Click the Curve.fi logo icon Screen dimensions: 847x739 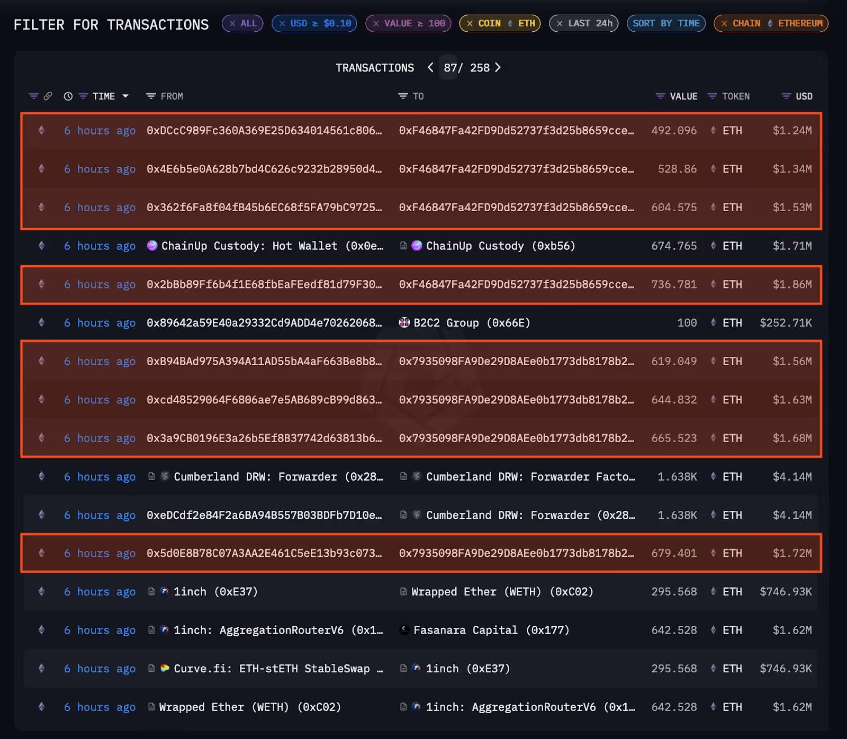pyautogui.click(x=164, y=669)
